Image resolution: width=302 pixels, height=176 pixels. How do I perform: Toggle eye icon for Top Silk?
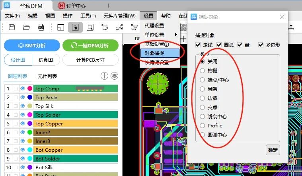(23, 106)
